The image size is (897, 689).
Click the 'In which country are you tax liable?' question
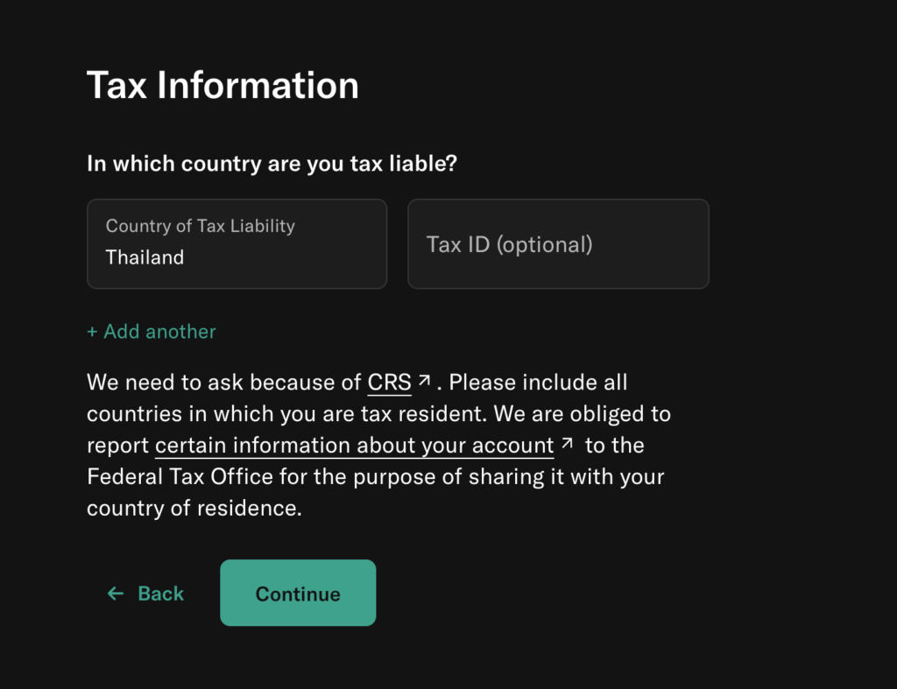(272, 164)
